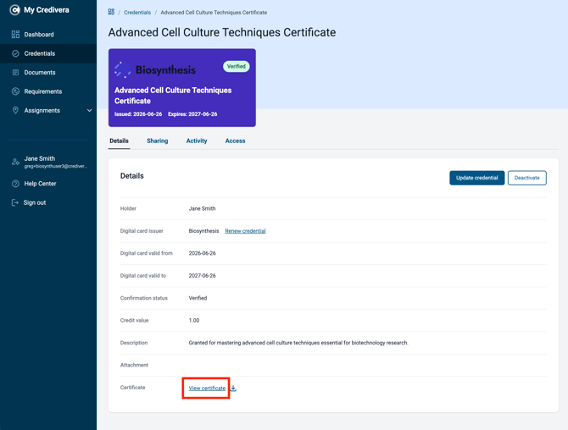Screen dimensions: 568x430
Task: Switch to the Access tab
Action: click(235, 141)
